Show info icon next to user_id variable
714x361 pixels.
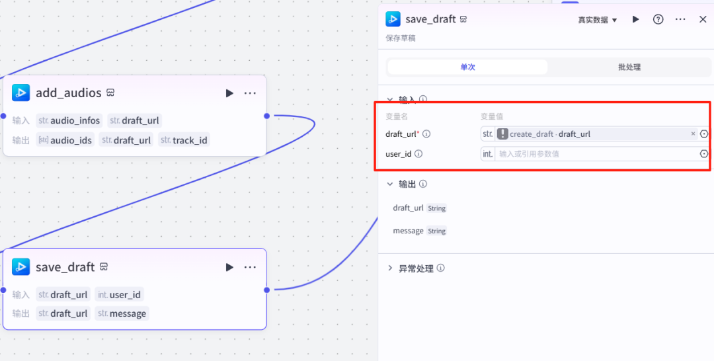click(418, 154)
